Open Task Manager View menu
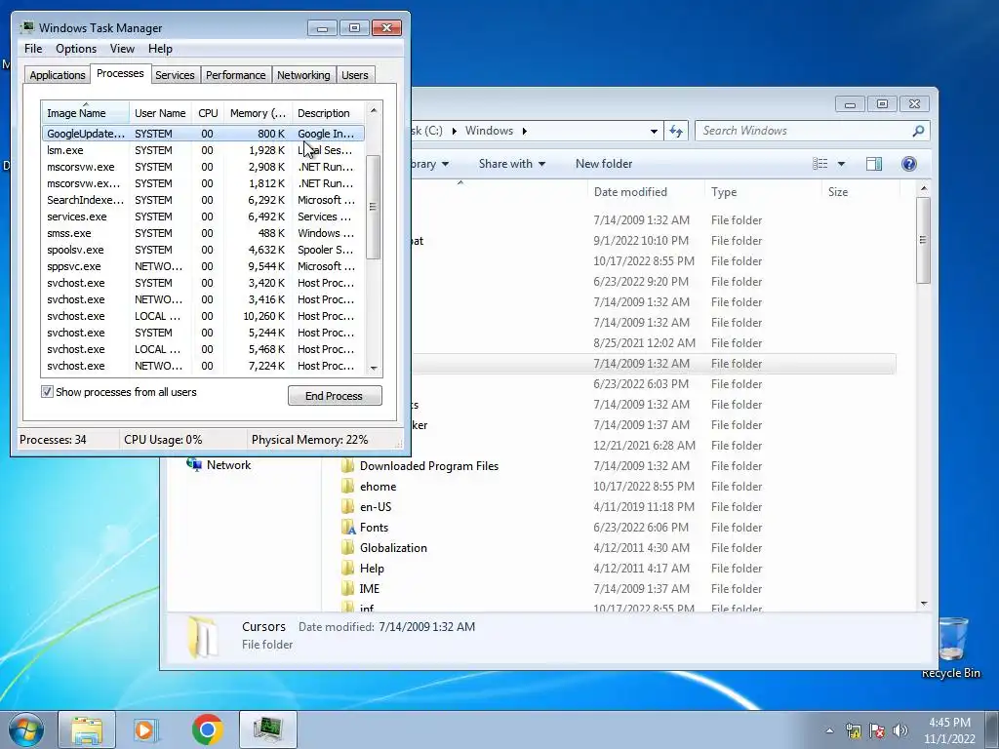The width and height of the screenshot is (999, 749). (122, 49)
